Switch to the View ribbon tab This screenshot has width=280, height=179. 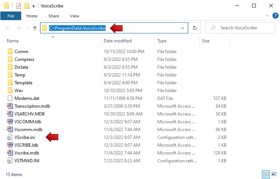pos(74,16)
